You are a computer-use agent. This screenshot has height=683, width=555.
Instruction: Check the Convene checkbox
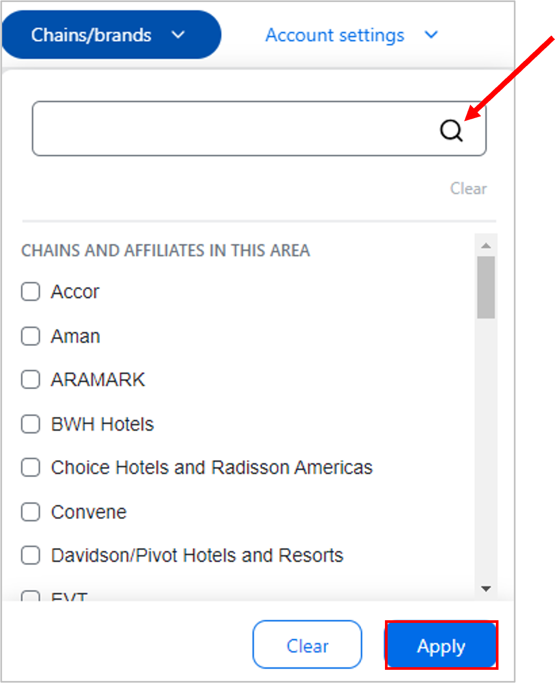30,512
